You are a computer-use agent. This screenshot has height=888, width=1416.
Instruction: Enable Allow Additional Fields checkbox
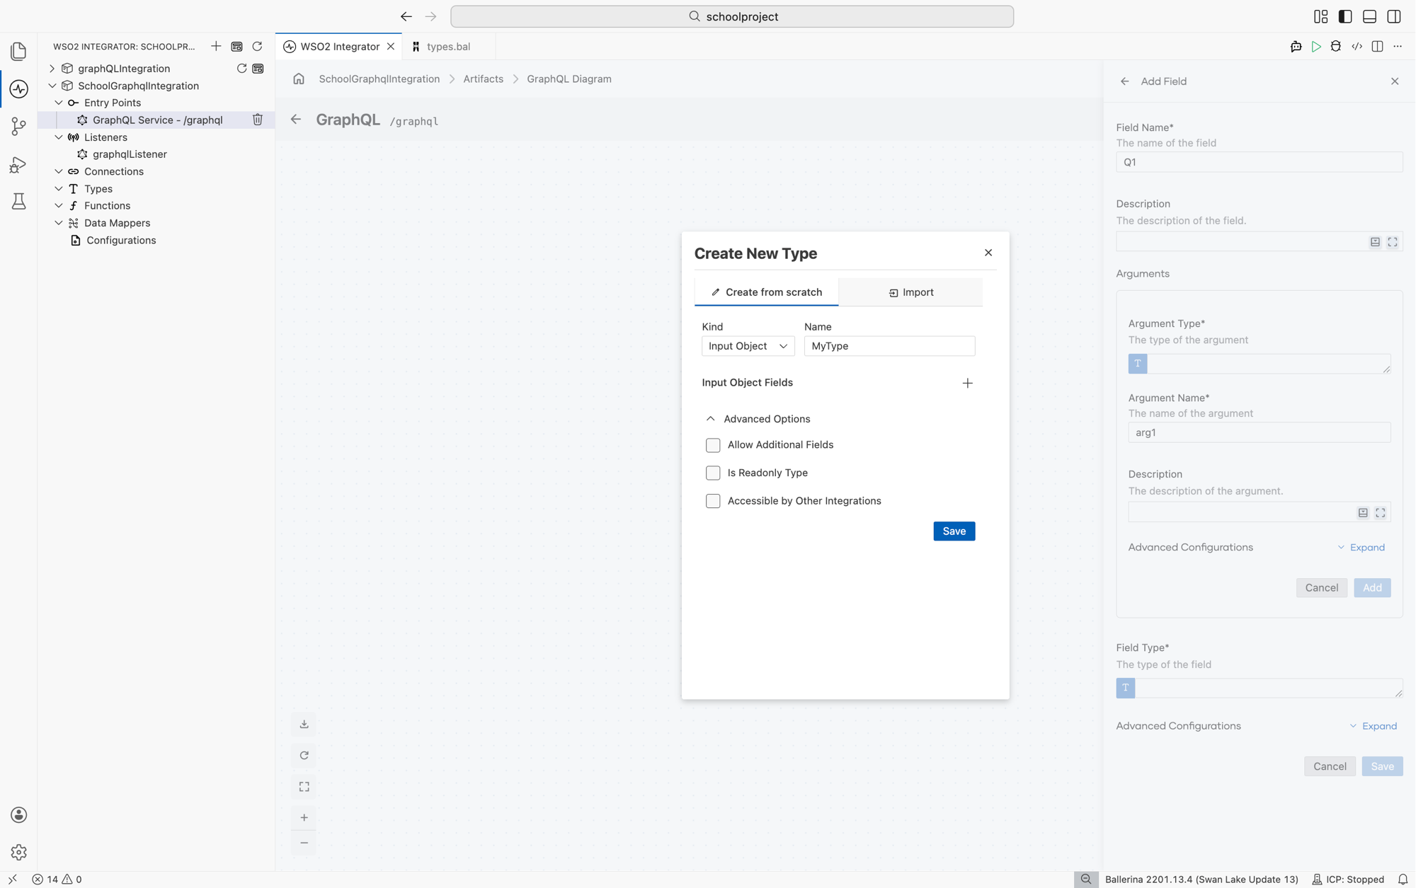[x=713, y=445]
